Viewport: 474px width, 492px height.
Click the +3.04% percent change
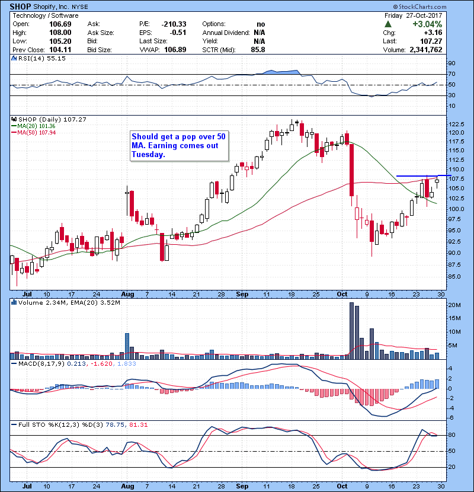(x=427, y=24)
